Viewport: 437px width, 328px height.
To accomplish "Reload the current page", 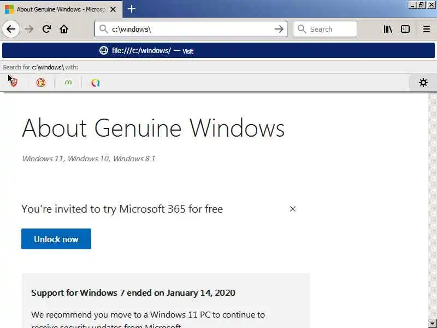I will point(46,29).
